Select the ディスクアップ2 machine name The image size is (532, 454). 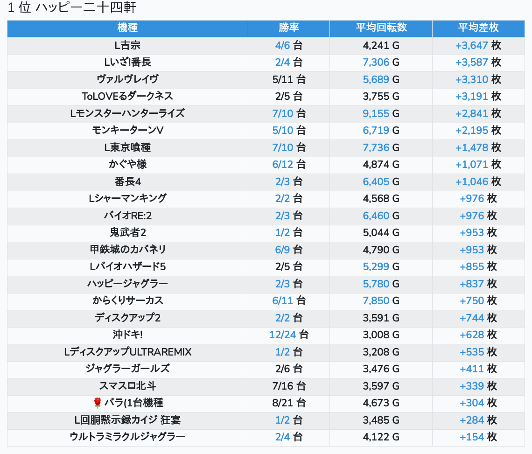click(x=127, y=318)
